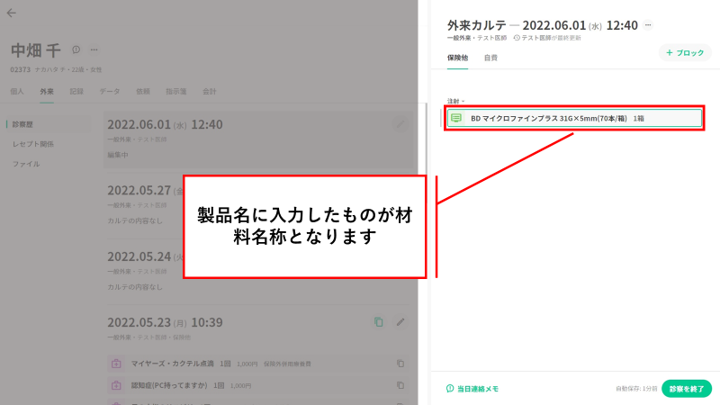Copy the 2022.05.23 10:39 record

pyautogui.click(x=378, y=322)
